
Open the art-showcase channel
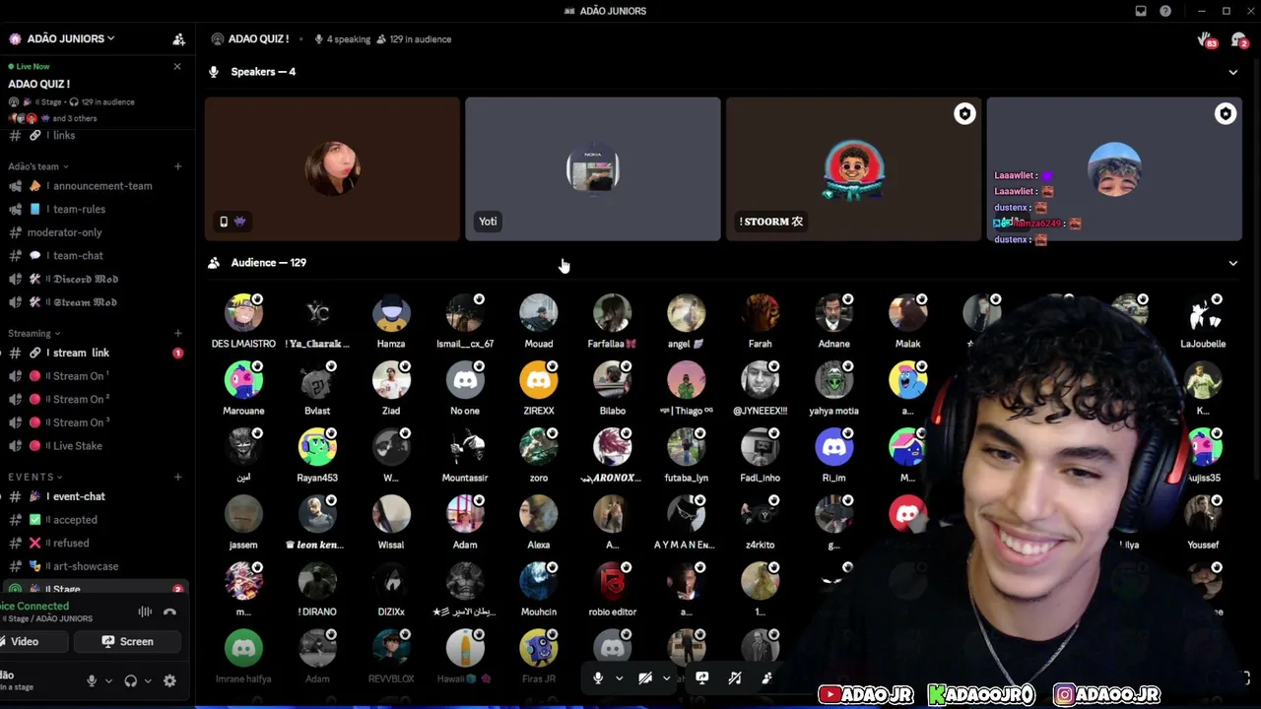click(96, 566)
